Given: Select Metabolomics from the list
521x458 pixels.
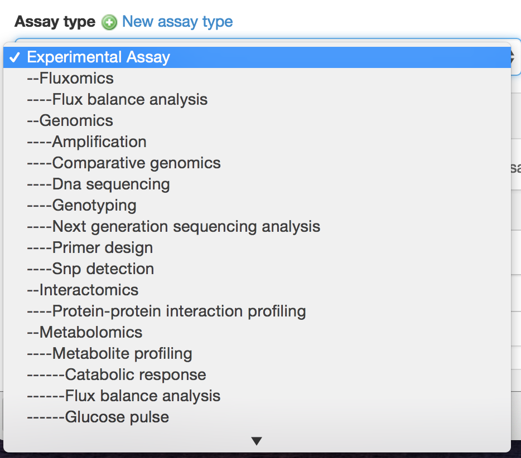Looking at the screenshot, I should pos(84,333).
